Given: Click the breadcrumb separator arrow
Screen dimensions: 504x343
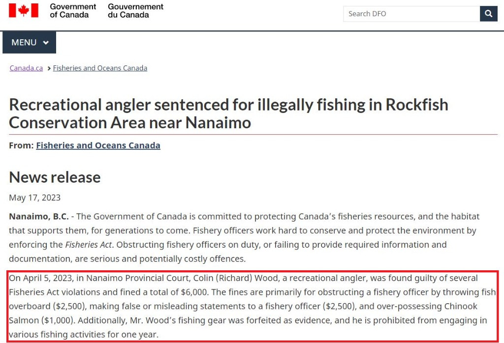Looking at the screenshot, I should (x=49, y=68).
